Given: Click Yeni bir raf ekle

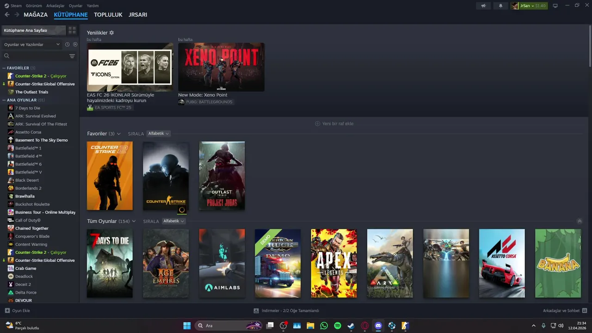Looking at the screenshot, I should (x=334, y=123).
